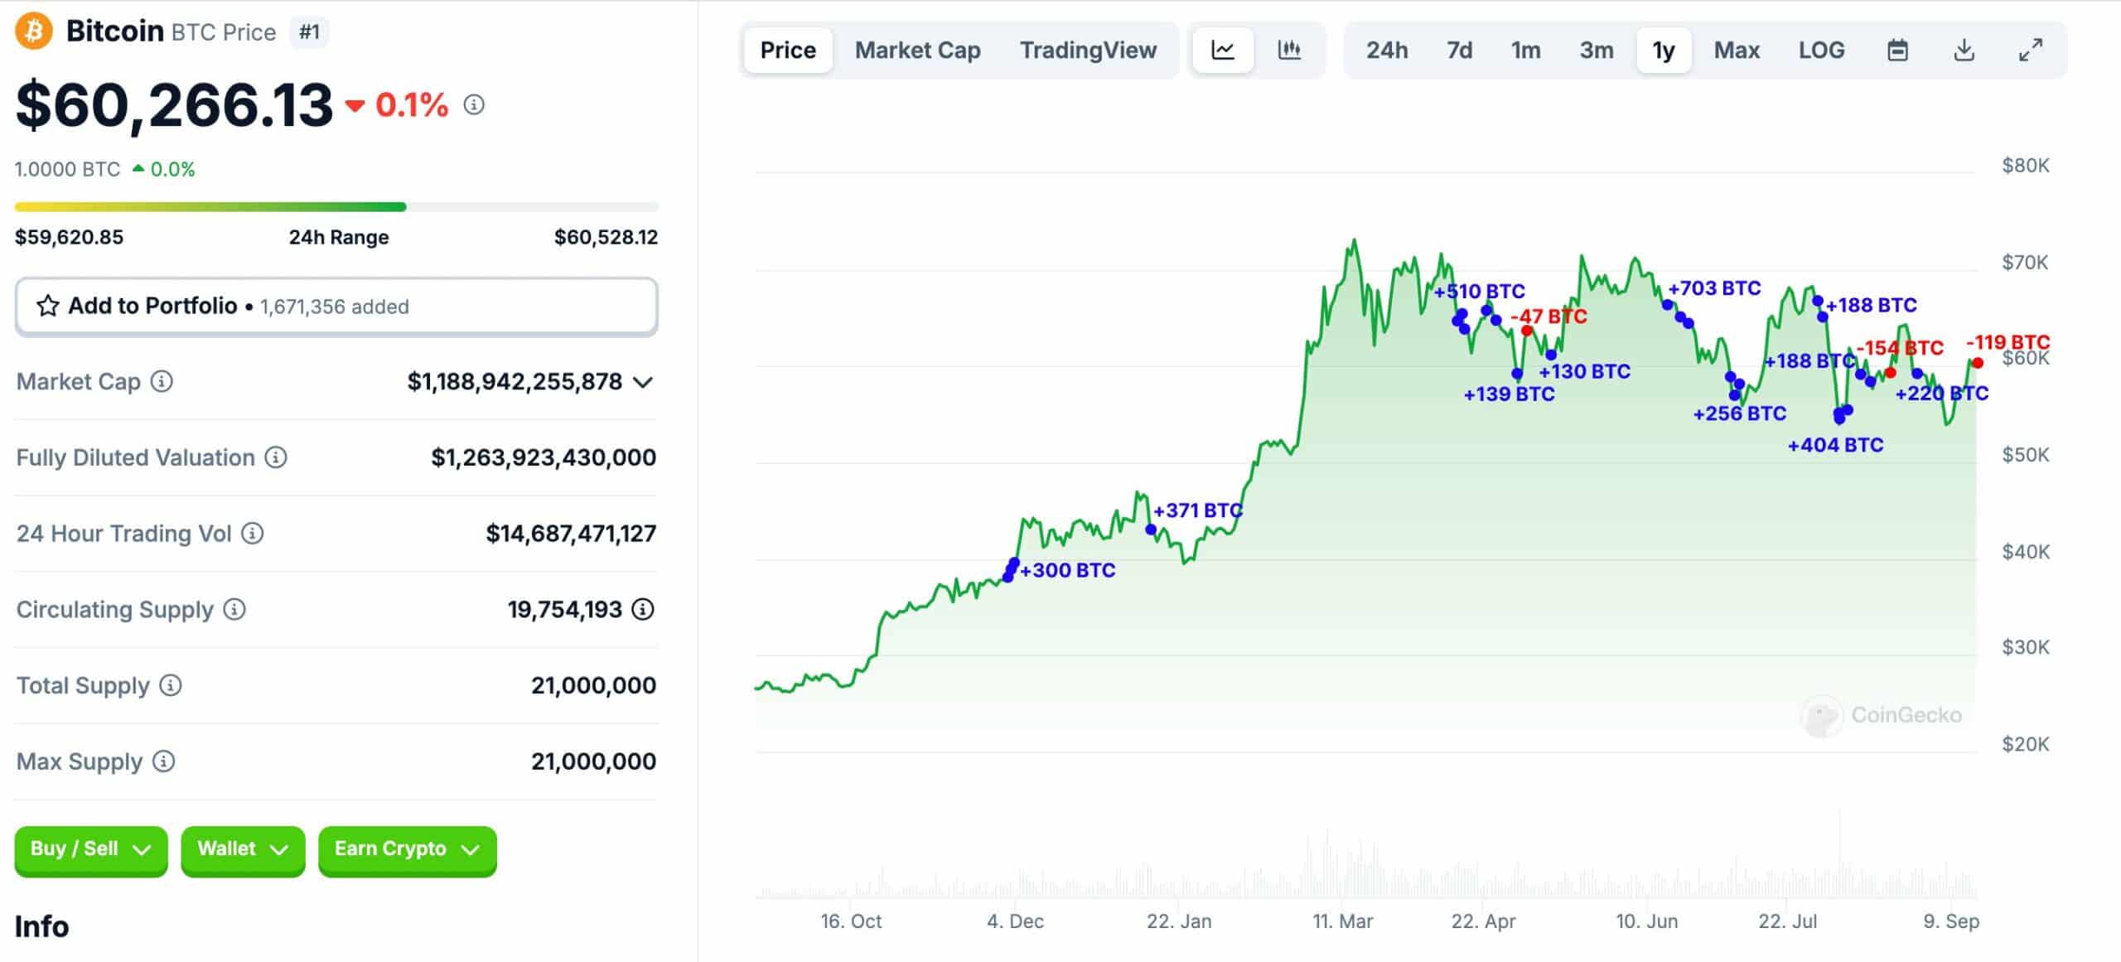Image resolution: width=2121 pixels, height=962 pixels.
Task: Select 7d time range
Action: coord(1458,51)
